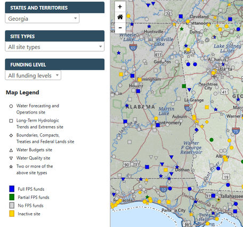
Task: Click blue star marker above Huntsville
Action: point(149,27)
